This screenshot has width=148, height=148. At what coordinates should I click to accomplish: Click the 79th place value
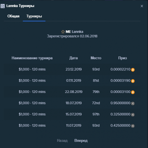96,92
